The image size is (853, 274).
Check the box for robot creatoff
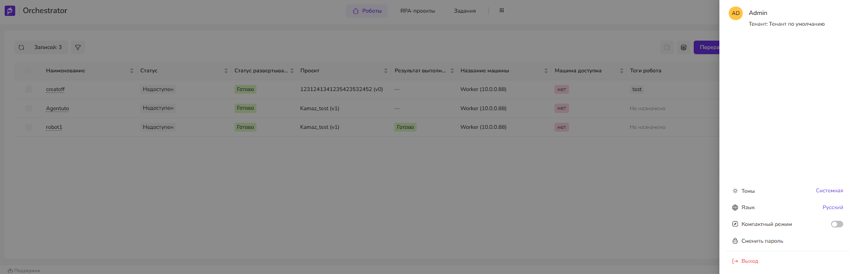coord(29,89)
